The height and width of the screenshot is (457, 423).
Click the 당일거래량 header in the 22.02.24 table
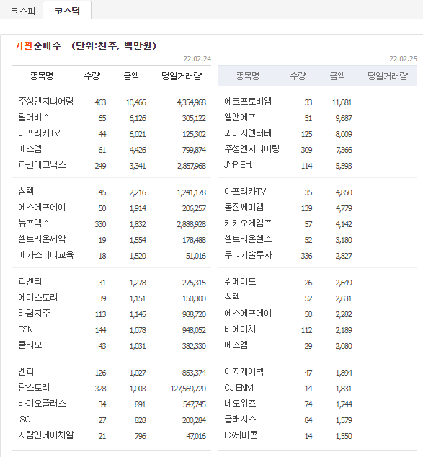pyautogui.click(x=182, y=76)
